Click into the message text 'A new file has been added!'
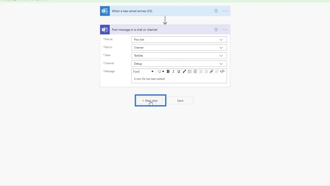This screenshot has width=330, height=186. 149,79
